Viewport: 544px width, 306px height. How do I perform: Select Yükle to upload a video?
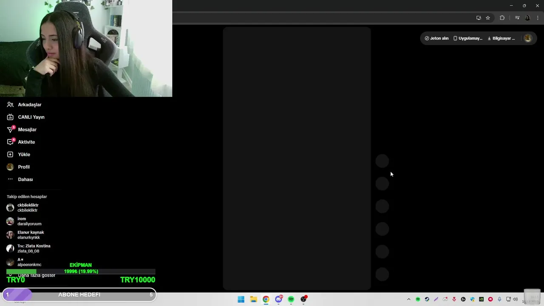pos(24,154)
